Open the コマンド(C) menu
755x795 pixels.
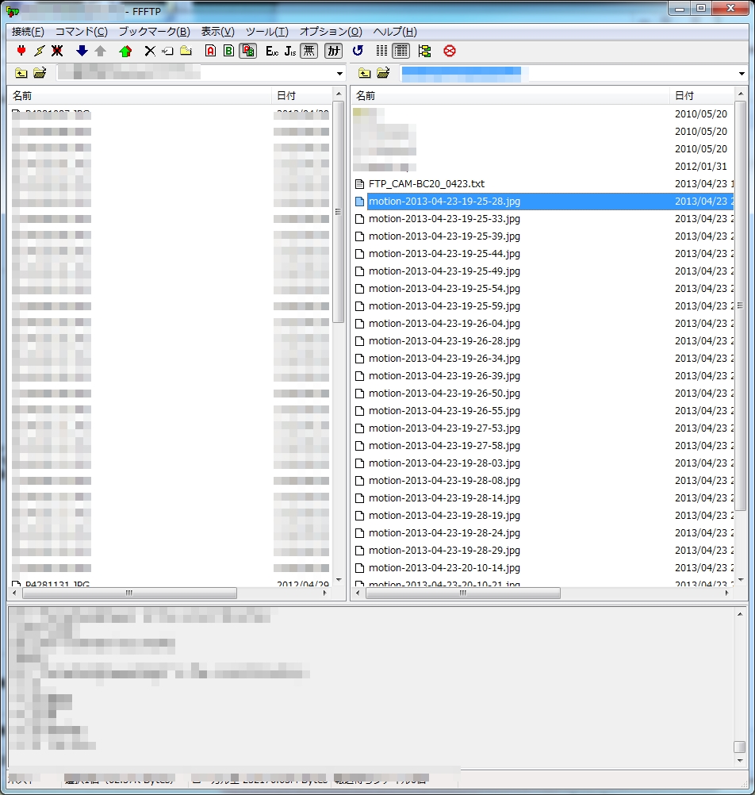(x=82, y=32)
